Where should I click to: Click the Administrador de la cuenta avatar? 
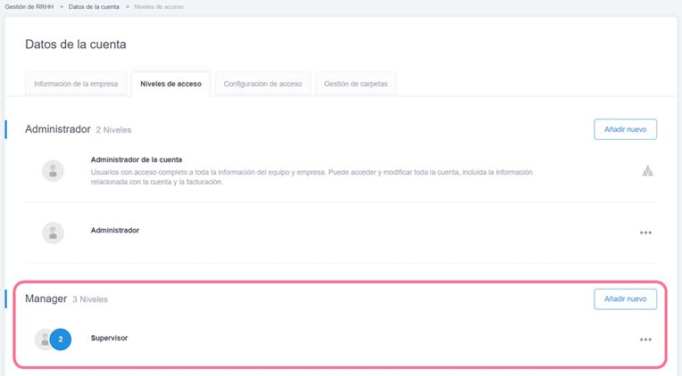[x=53, y=171]
